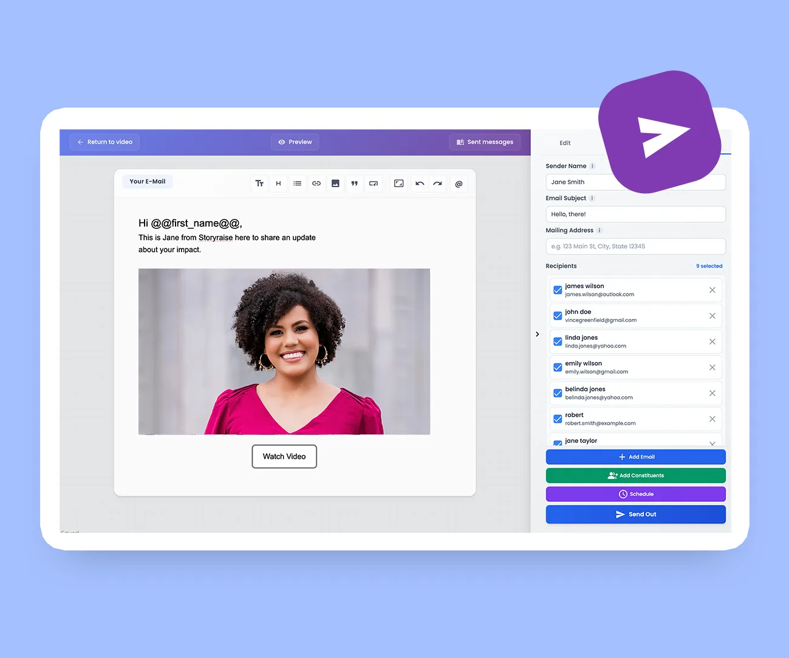Click the 'about your impact.' line
The width and height of the screenshot is (789, 658).
click(x=169, y=250)
